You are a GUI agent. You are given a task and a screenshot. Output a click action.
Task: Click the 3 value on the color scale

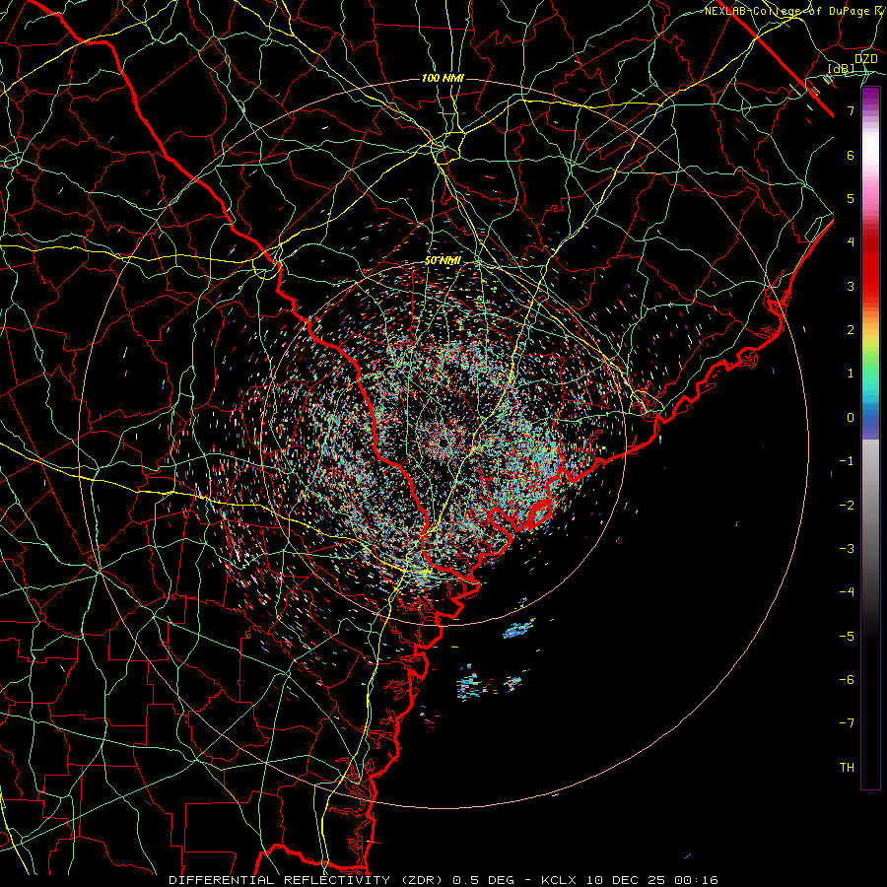(x=851, y=286)
